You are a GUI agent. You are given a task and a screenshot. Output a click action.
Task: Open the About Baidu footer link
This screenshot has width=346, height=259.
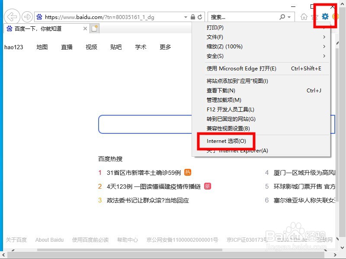click(x=49, y=240)
